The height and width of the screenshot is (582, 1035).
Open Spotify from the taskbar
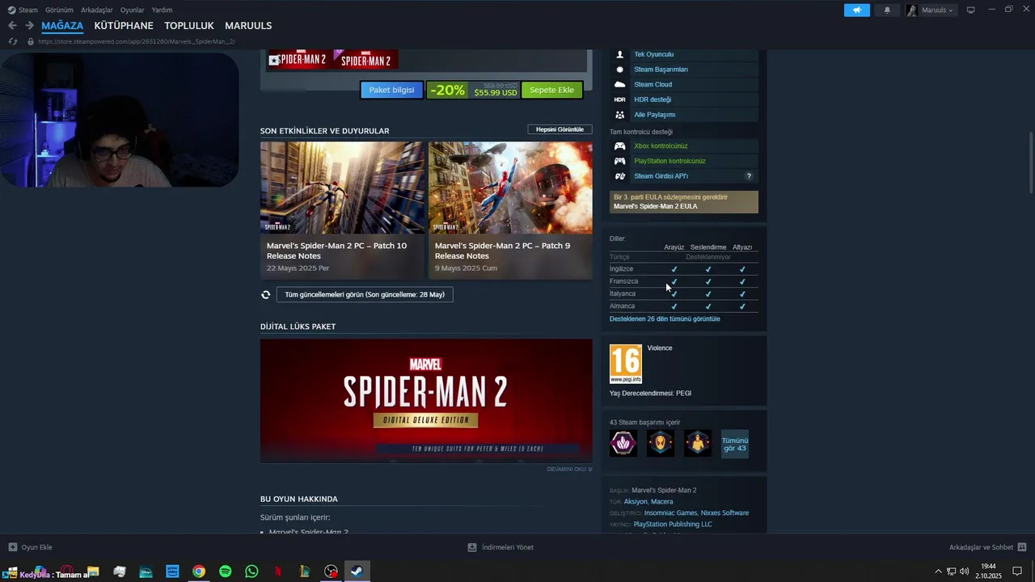coord(226,571)
